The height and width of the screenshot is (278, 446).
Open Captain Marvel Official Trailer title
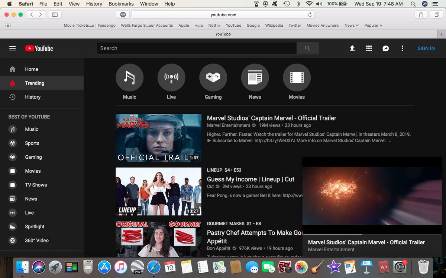click(x=271, y=118)
